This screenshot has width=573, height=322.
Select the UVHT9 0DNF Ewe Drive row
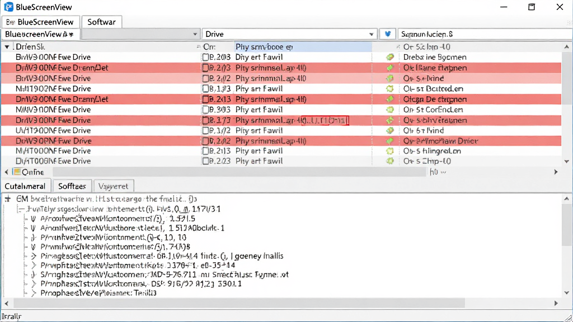click(281, 130)
